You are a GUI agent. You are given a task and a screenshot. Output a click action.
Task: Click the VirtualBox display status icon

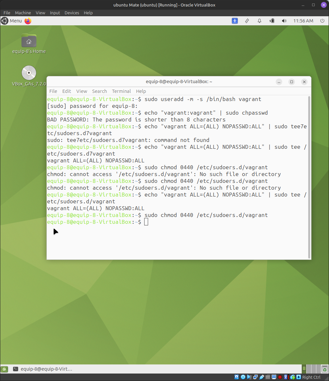coord(274,377)
